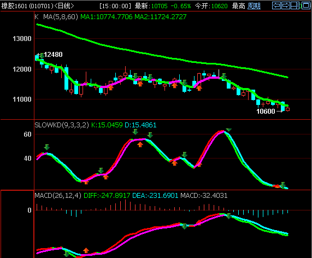This screenshot has height=258, width=312.
Task: Click the green down arrow at the SLOWKD peak
Action: click(x=228, y=130)
